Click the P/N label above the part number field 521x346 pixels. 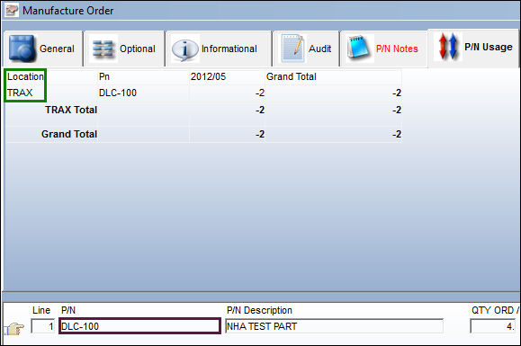(x=68, y=310)
